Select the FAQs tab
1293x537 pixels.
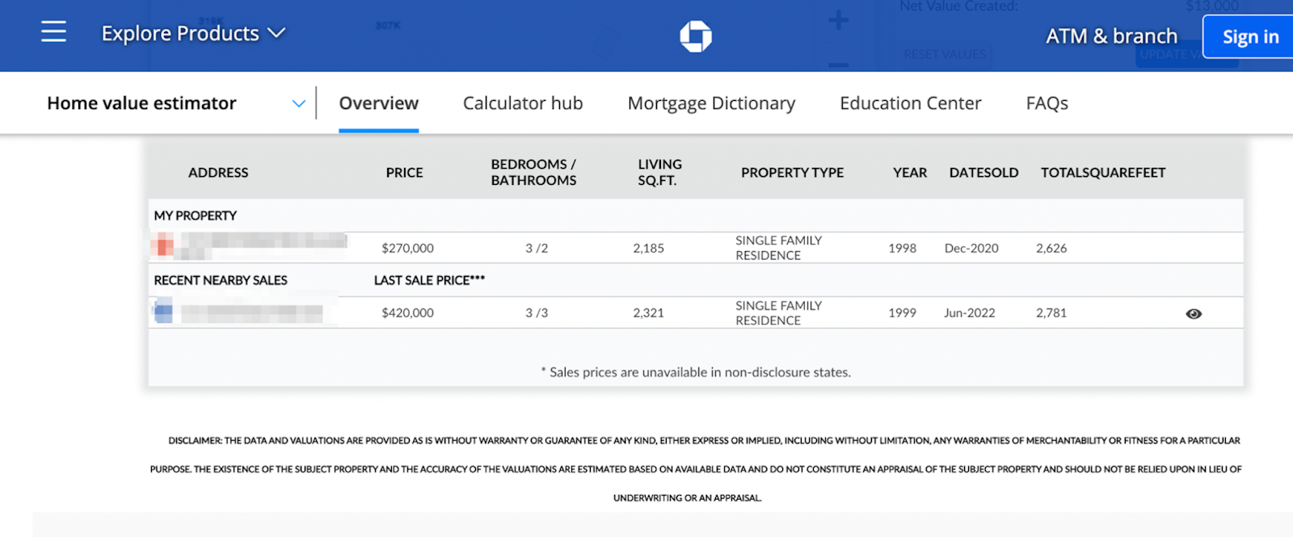1047,103
